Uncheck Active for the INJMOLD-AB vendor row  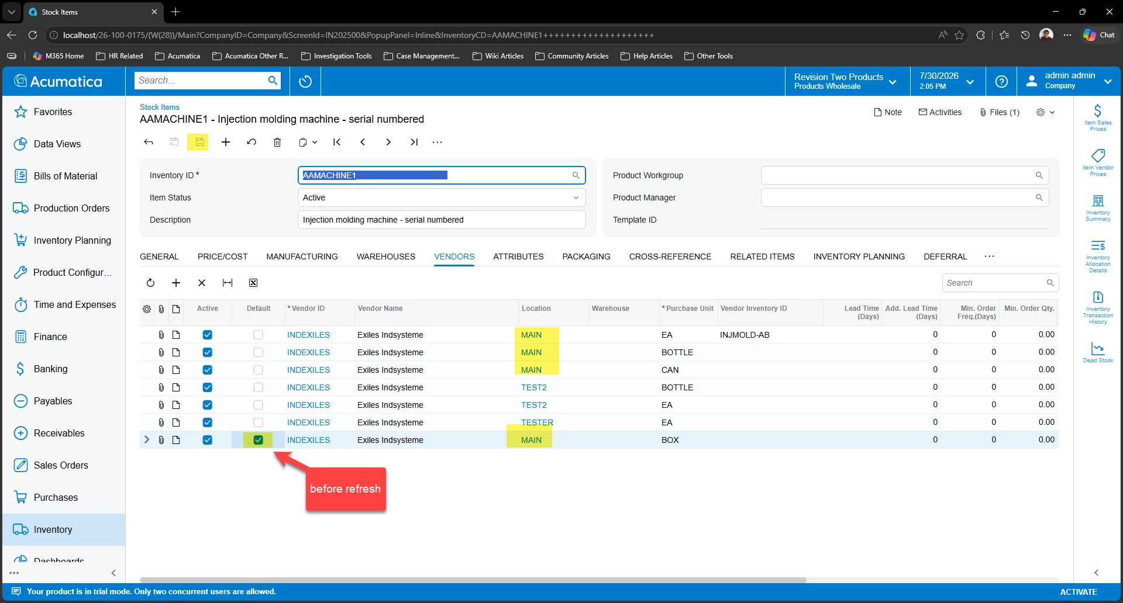(208, 335)
